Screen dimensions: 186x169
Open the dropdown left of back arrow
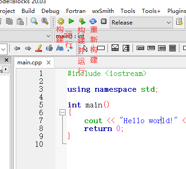click(x=3, y=50)
